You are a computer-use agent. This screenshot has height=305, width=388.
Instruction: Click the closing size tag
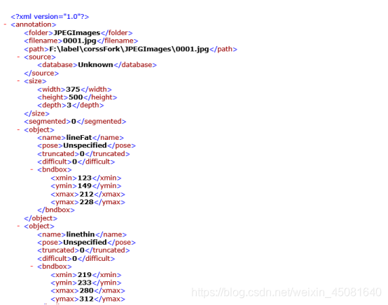(36, 113)
